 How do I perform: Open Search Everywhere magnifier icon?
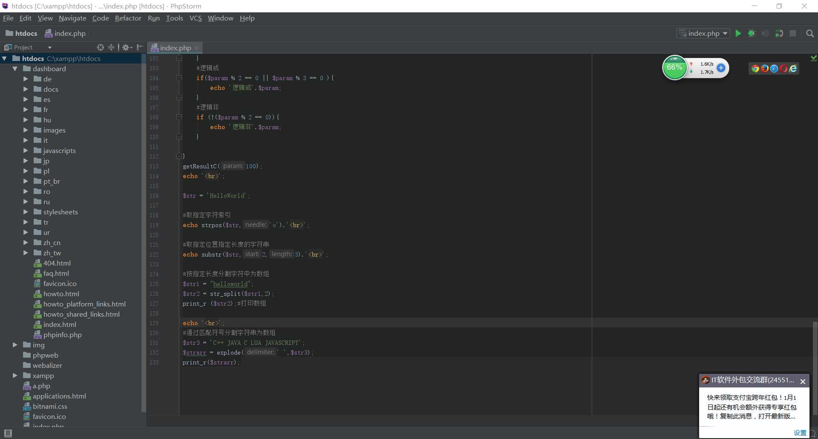(810, 33)
